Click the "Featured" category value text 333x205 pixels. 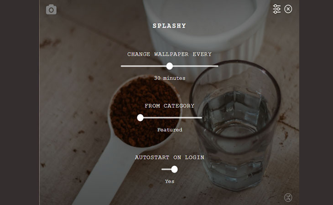pyautogui.click(x=170, y=129)
